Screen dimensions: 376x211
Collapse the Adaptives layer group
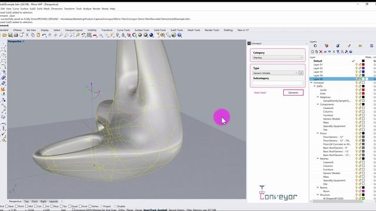(318, 97)
